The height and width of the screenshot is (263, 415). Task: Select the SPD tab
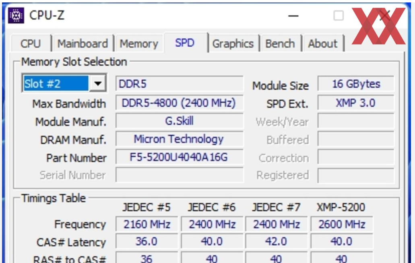[x=185, y=43]
